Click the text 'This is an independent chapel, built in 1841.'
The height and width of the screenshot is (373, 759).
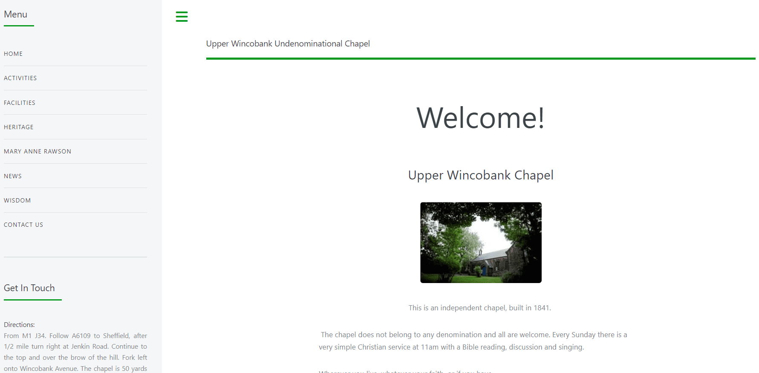pyautogui.click(x=480, y=308)
